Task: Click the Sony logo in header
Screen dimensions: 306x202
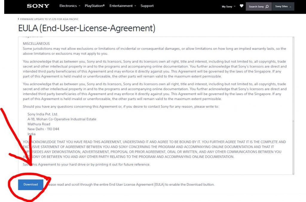Action: 38,6
